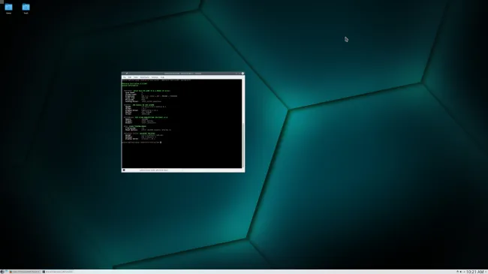Open the application launcher in the taskbar
Viewport: 488px width, 274px height.
click(2, 272)
